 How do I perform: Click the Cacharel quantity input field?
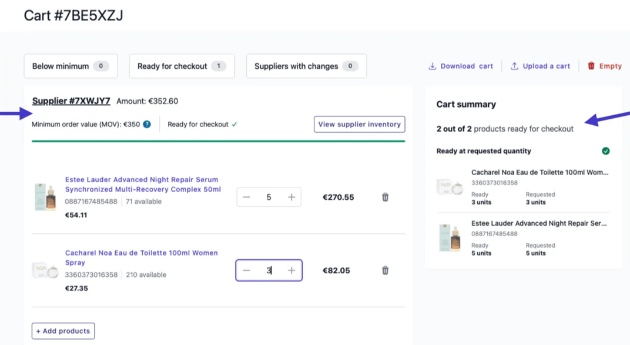[269, 270]
